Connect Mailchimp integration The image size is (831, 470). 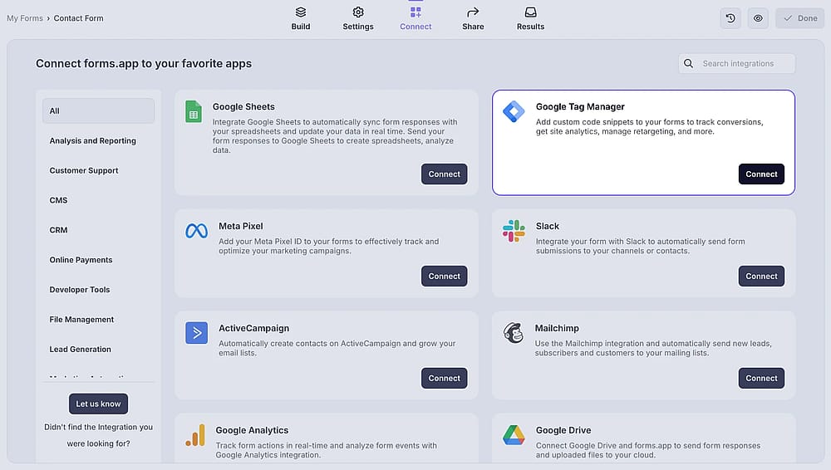pyautogui.click(x=761, y=379)
